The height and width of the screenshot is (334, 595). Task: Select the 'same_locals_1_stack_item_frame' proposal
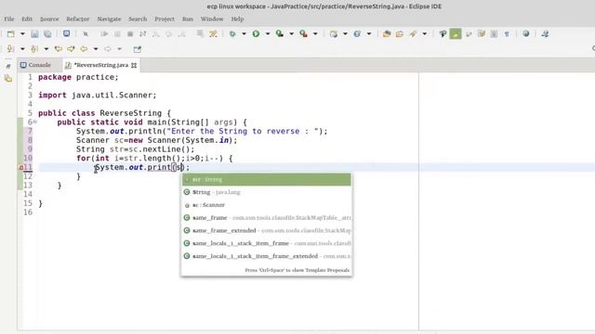point(267,243)
